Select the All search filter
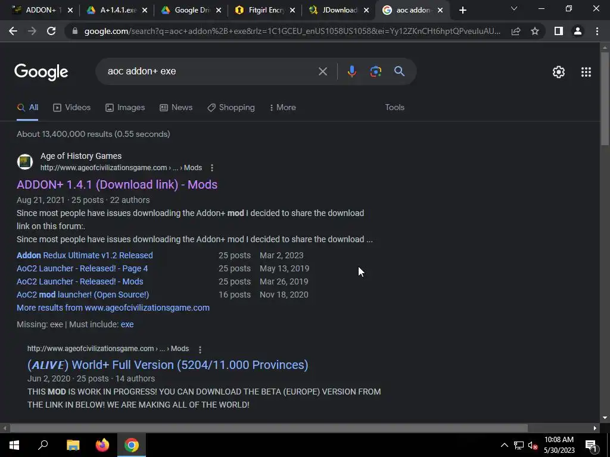This screenshot has width=610, height=457. click(27, 108)
